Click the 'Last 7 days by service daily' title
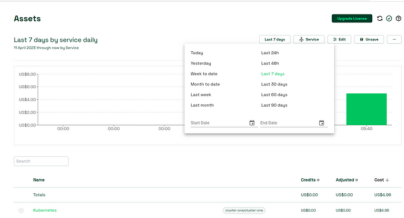 (55, 40)
